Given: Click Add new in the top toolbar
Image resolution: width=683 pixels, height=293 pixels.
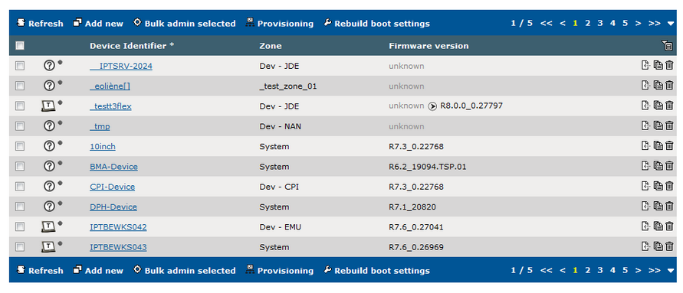Looking at the screenshot, I should (98, 24).
